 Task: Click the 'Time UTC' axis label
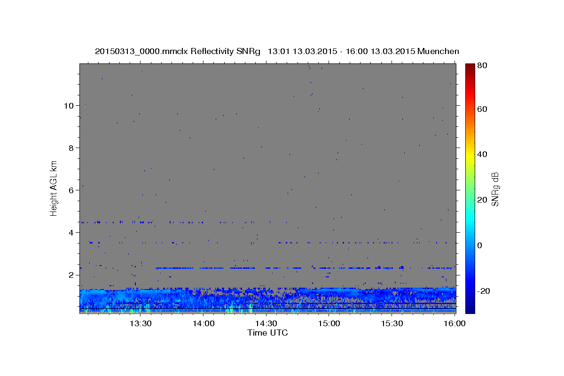[267, 333]
